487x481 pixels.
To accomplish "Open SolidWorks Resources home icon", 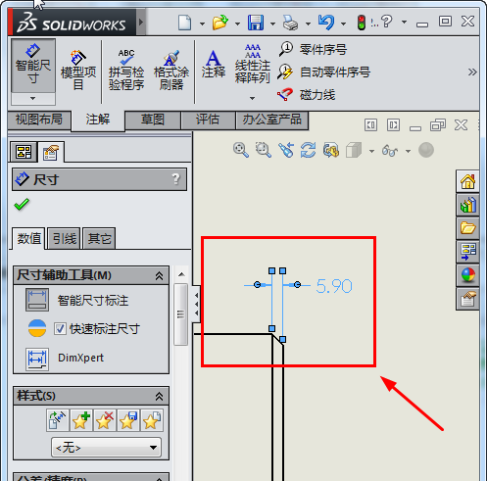I will tap(467, 181).
